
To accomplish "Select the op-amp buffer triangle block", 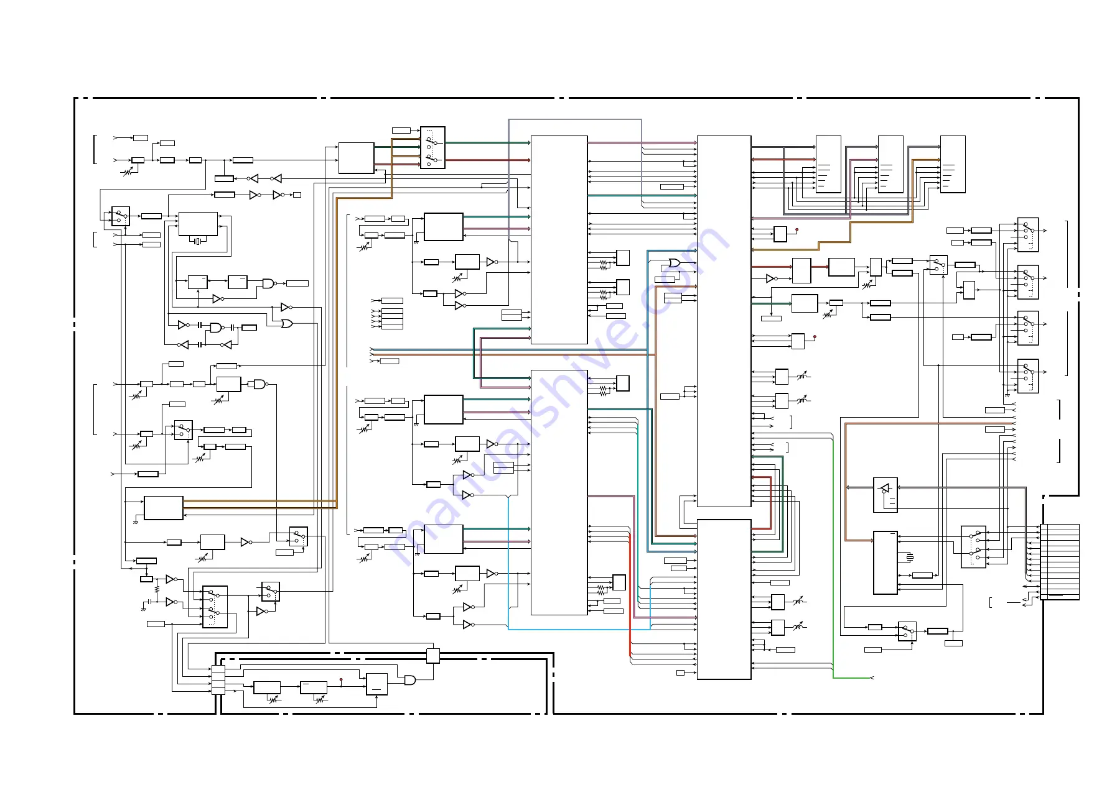I will click(885, 495).
